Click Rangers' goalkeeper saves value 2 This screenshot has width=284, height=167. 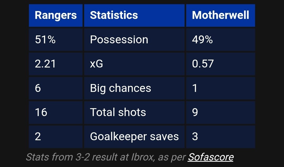[38, 137]
